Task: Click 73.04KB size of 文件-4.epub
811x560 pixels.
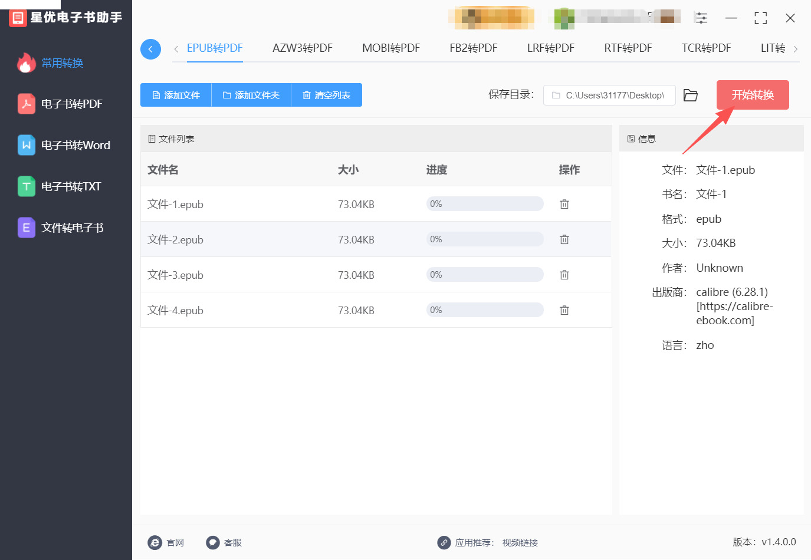Action: tap(356, 311)
